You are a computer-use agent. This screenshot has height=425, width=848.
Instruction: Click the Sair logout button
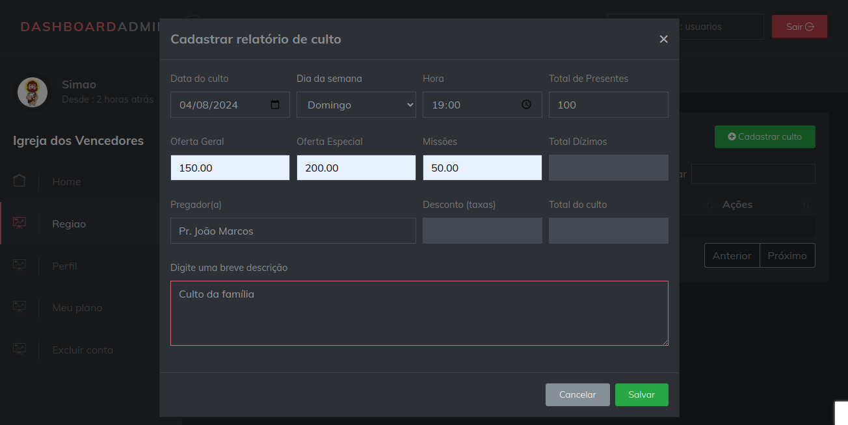point(799,27)
